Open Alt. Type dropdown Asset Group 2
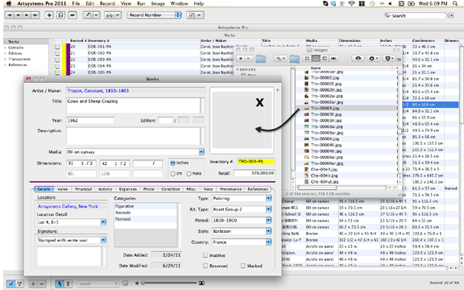This screenshot has height=290, width=464. tap(268, 209)
